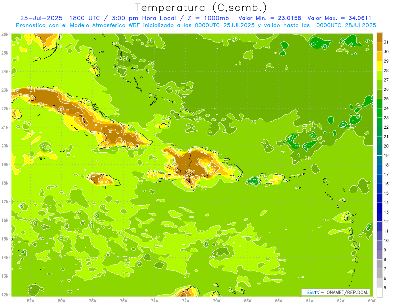Click the "72W" longitude axis label
The height and width of the screenshot is (305, 395).
pos(186,300)
